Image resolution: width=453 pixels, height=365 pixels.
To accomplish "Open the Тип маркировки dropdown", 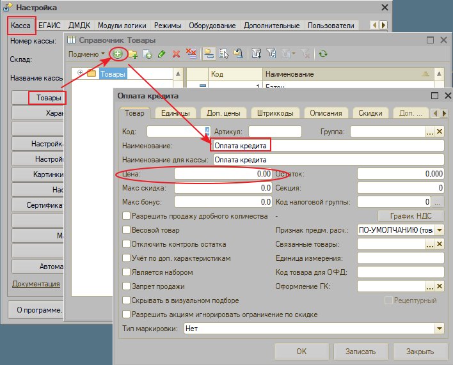I will pyautogui.click(x=439, y=329).
